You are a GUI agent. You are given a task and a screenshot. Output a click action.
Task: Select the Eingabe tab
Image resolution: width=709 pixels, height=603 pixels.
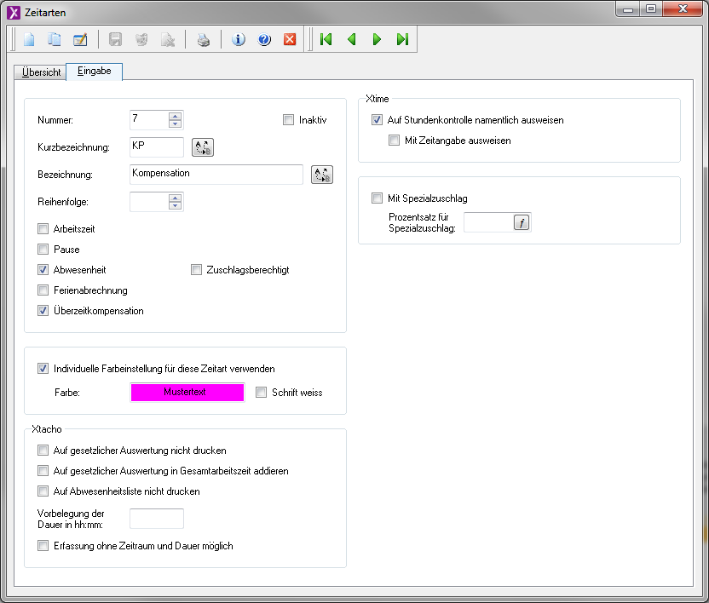tap(94, 72)
